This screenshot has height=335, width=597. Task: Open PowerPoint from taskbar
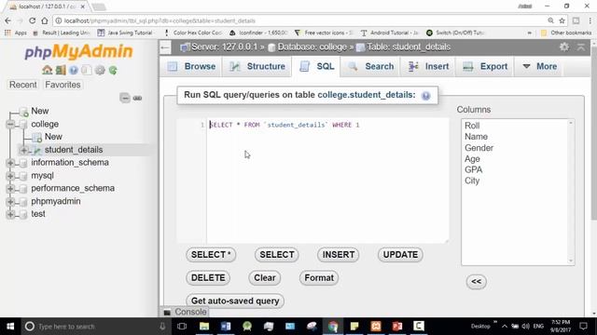point(397,327)
